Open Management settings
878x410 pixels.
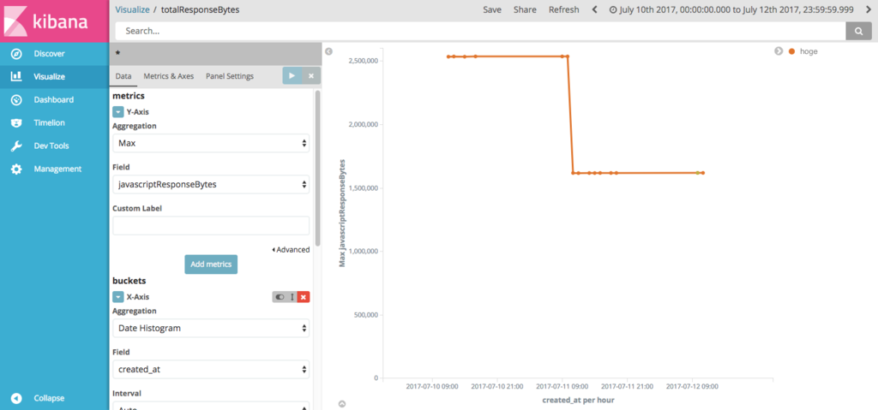pos(54,169)
